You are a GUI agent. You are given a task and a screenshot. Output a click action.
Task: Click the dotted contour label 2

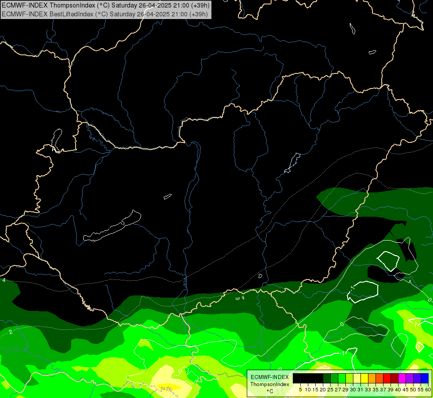tap(11, 332)
